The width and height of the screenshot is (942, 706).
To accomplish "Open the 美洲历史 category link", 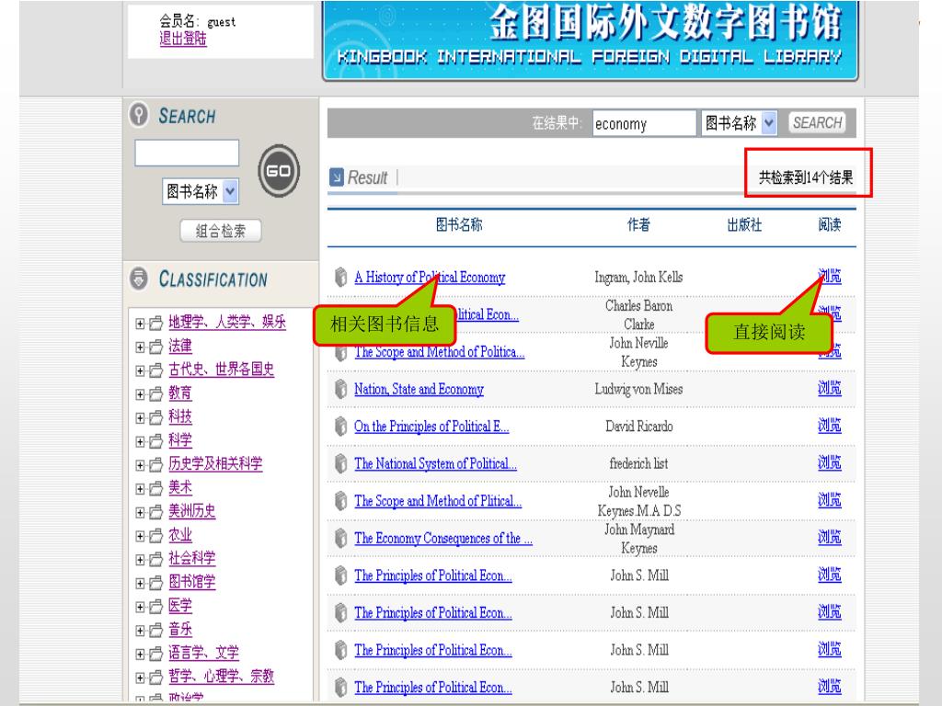I will (191, 511).
